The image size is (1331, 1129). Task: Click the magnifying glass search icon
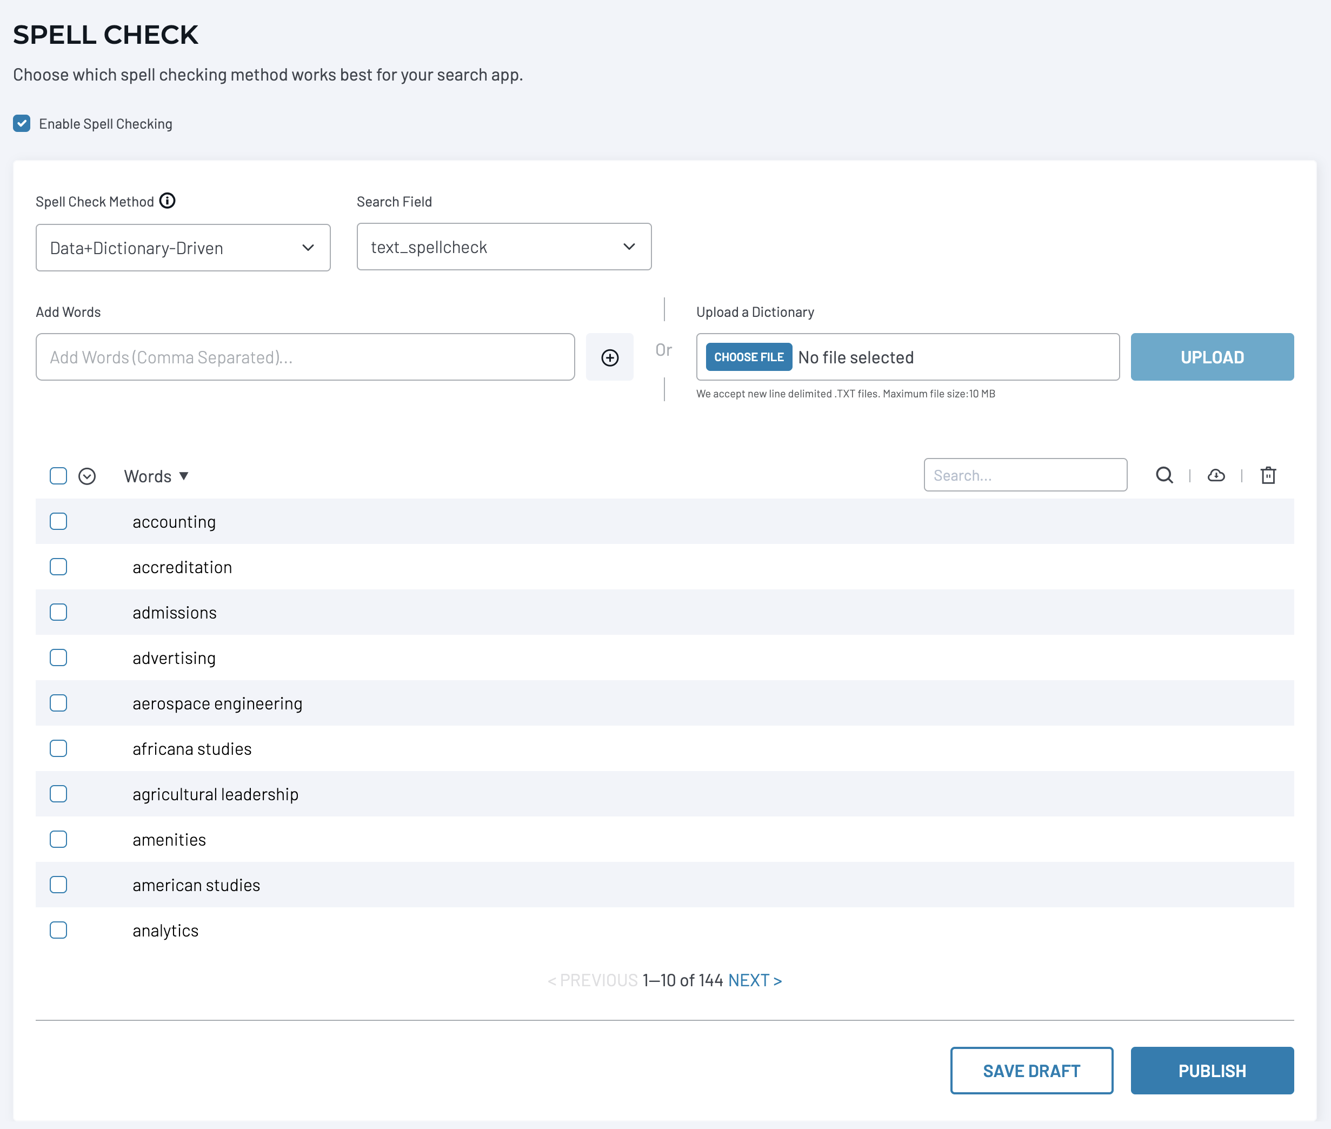(1164, 475)
